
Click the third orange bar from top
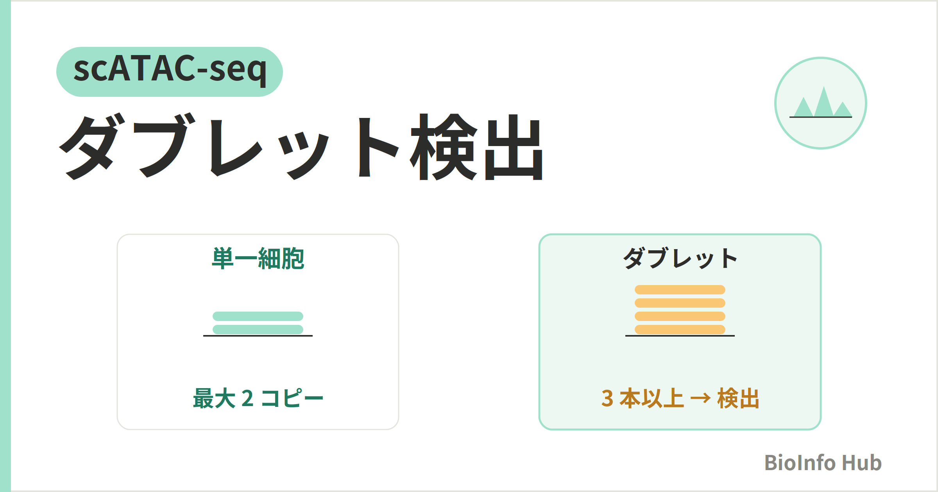pos(680,316)
